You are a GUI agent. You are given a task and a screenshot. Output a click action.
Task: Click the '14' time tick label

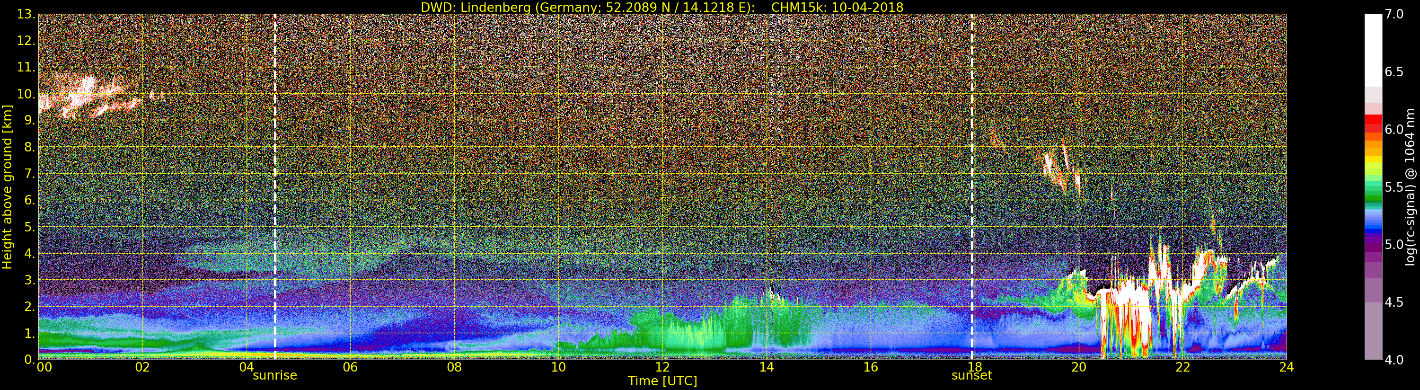766,367
